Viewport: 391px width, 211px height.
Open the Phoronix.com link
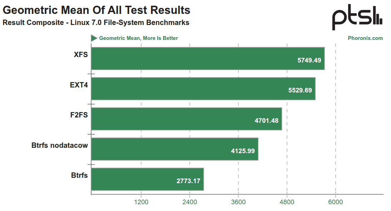pos(365,38)
